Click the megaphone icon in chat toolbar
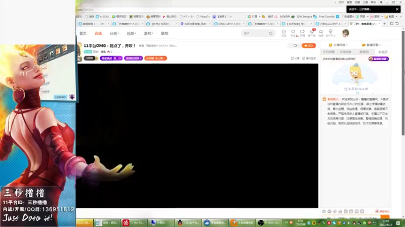 click(335, 211)
